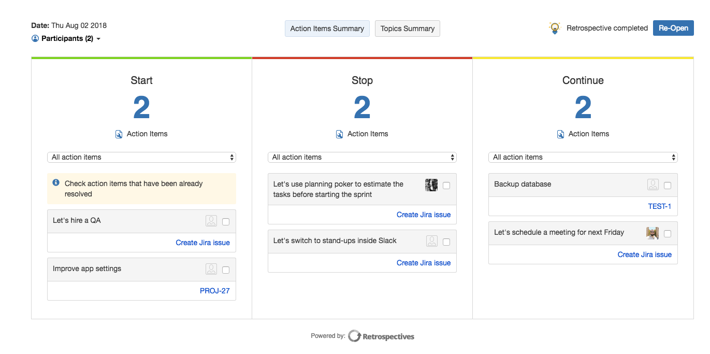Click the lightbulb icon near Retrospective completed
The width and height of the screenshot is (710, 354).
[555, 28]
